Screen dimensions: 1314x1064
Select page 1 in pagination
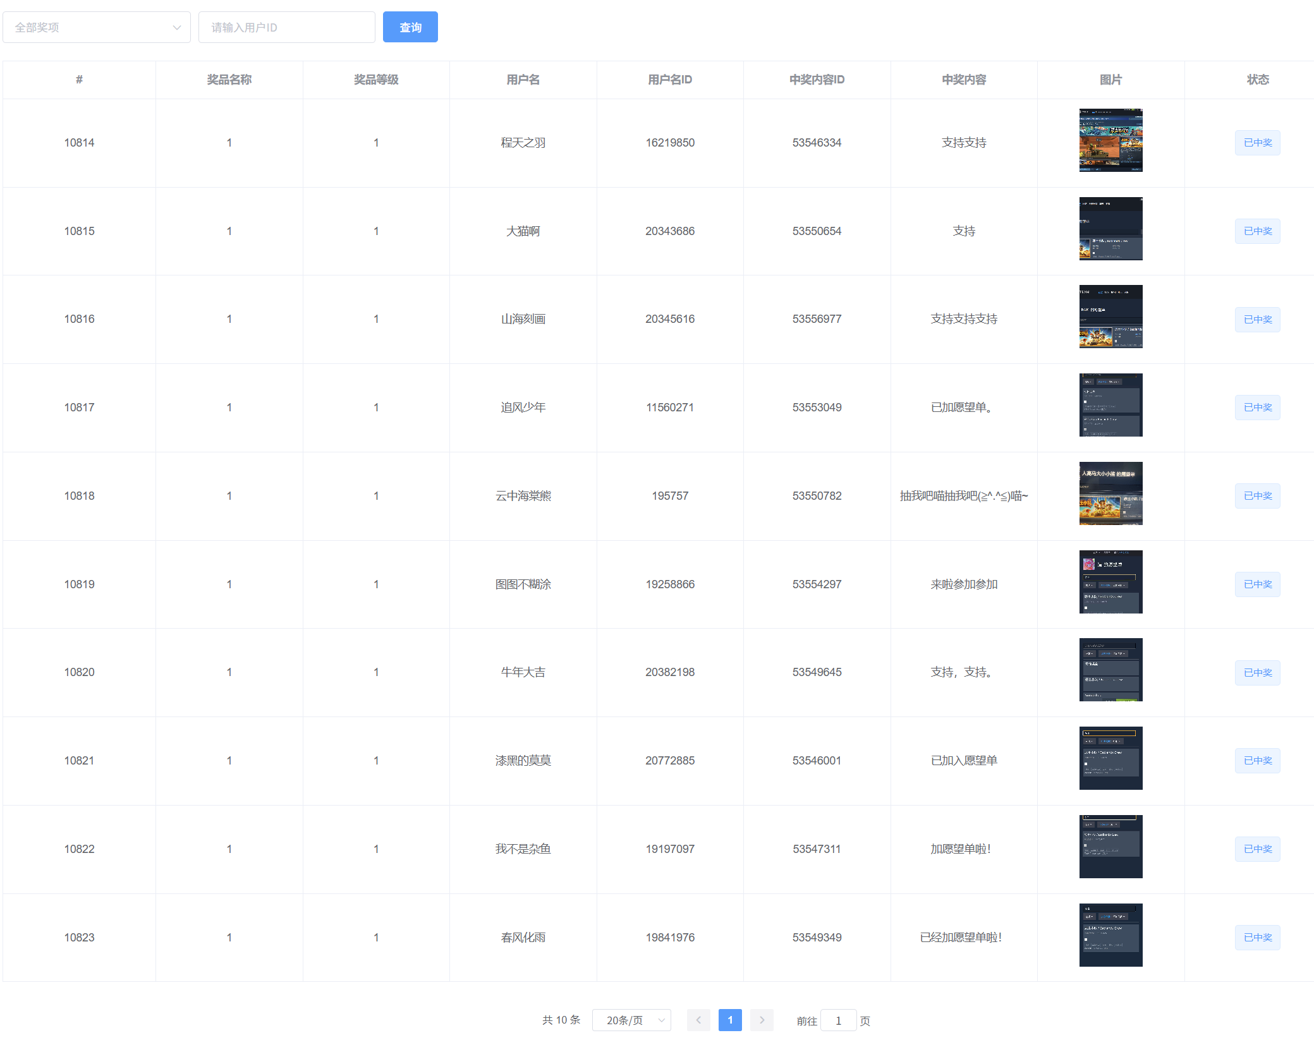pyautogui.click(x=730, y=1020)
